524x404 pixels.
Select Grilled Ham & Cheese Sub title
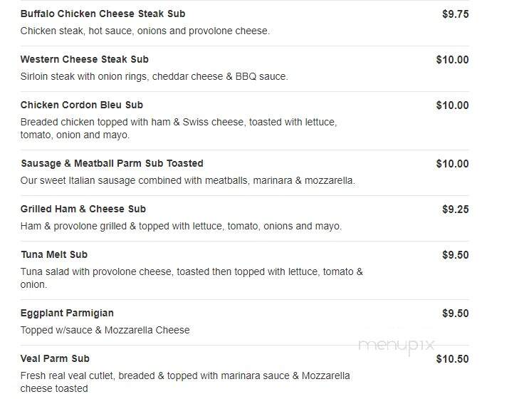click(83, 209)
